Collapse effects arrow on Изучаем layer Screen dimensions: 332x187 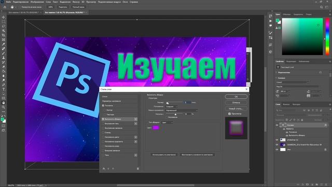tap(328, 125)
